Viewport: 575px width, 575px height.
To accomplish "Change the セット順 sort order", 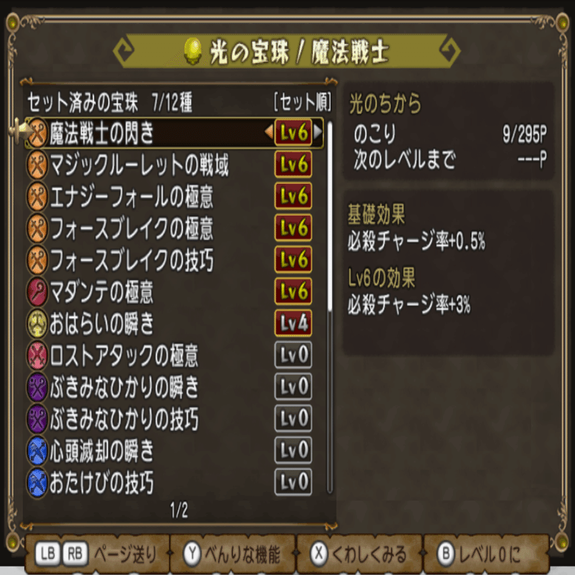I will click(x=302, y=102).
